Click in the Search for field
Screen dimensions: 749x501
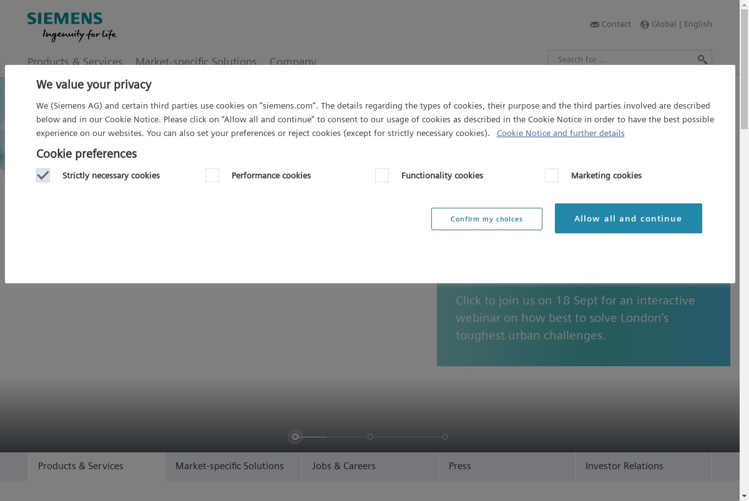coord(623,59)
